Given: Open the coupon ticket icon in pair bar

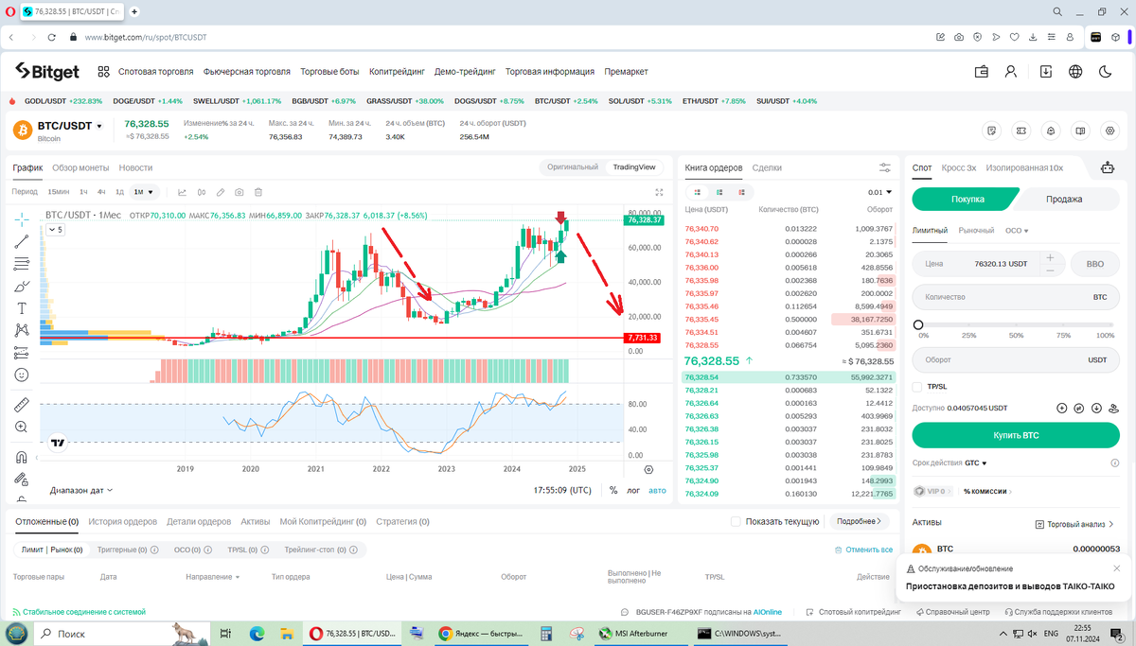Looking at the screenshot, I should (1021, 131).
